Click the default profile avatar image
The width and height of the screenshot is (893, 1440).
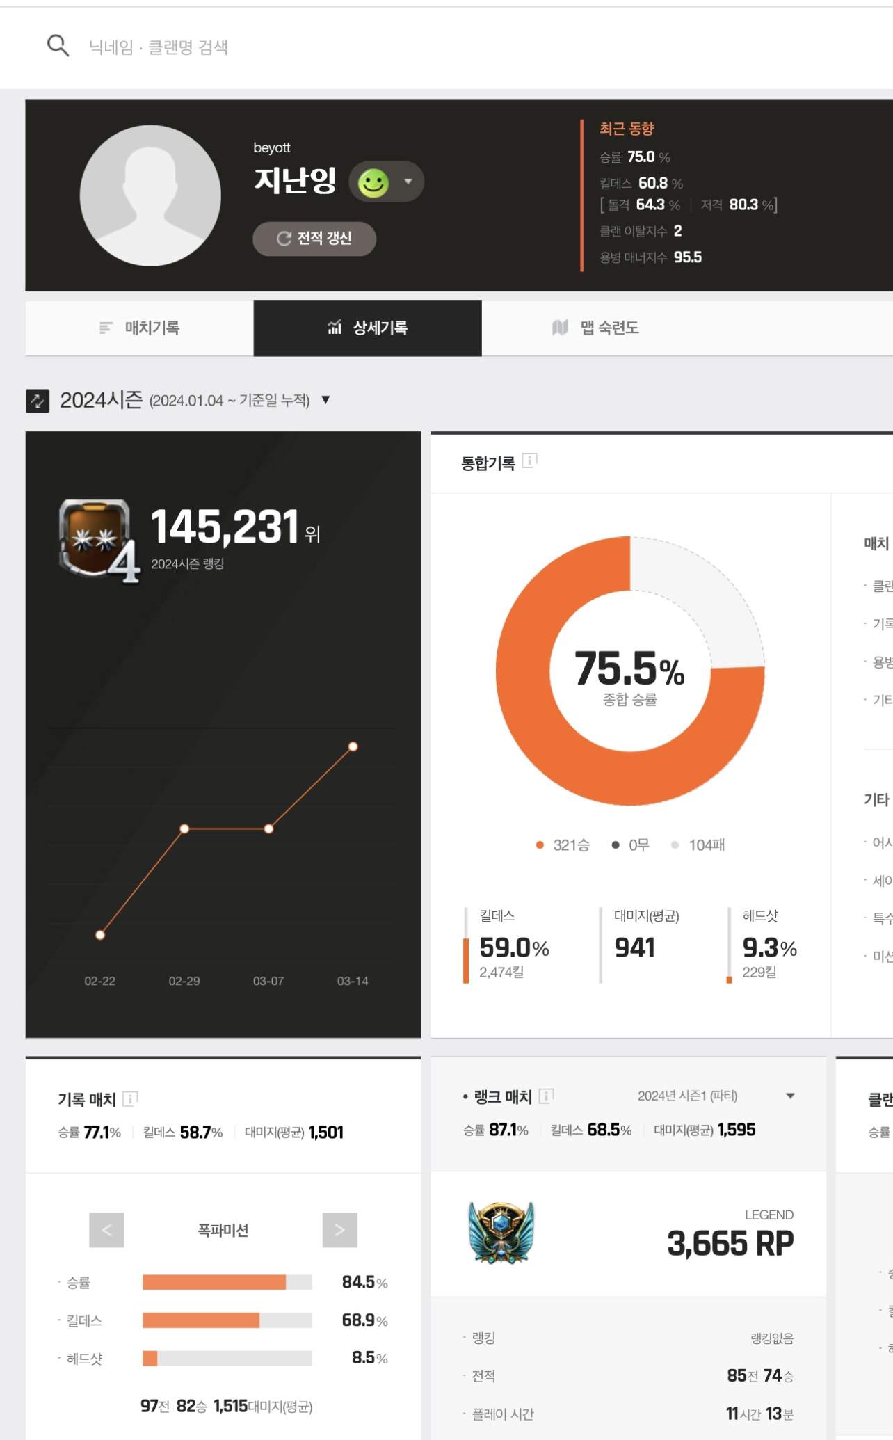tap(150, 195)
